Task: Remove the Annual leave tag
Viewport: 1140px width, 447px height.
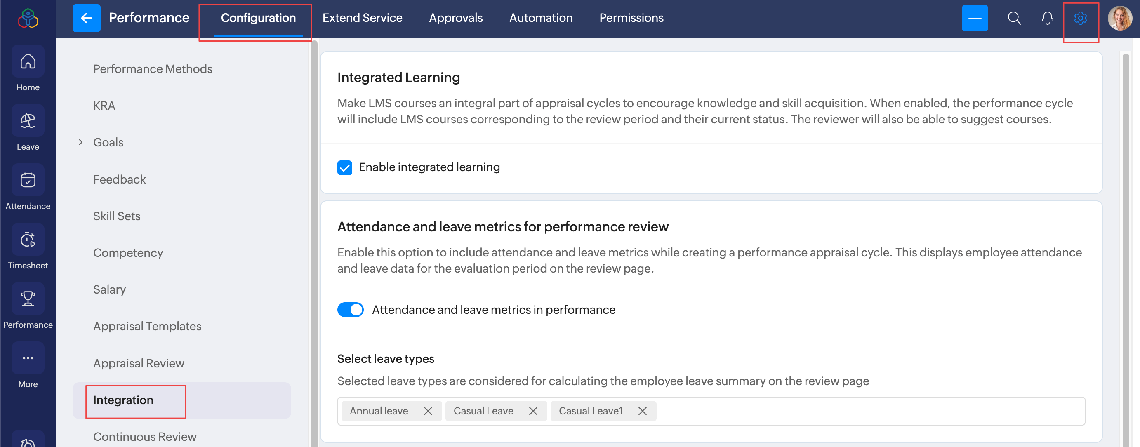Action: [x=427, y=411]
